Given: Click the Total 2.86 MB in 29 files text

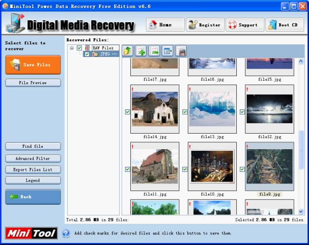Looking at the screenshot, I should [x=97, y=220].
